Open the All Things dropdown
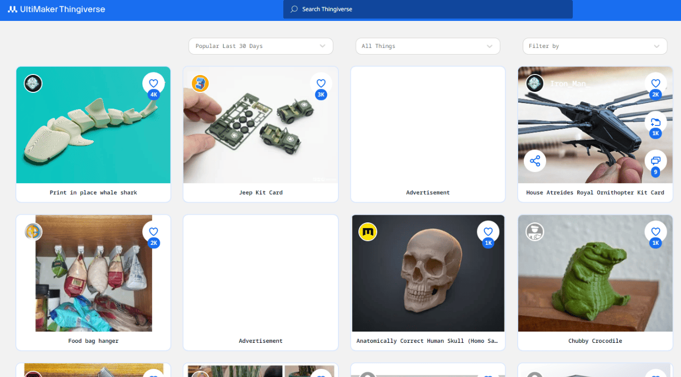681x377 pixels. pos(428,46)
